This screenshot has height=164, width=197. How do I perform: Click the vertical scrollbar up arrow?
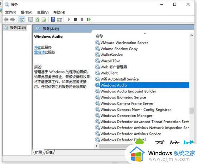coord(192,35)
